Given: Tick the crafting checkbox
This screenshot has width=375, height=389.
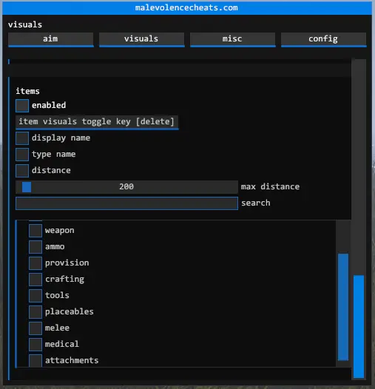Looking at the screenshot, I should pyautogui.click(x=36, y=280).
